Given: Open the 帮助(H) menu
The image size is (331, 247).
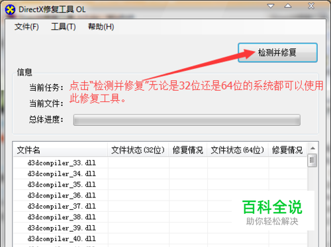Looking at the screenshot, I should point(101,27).
